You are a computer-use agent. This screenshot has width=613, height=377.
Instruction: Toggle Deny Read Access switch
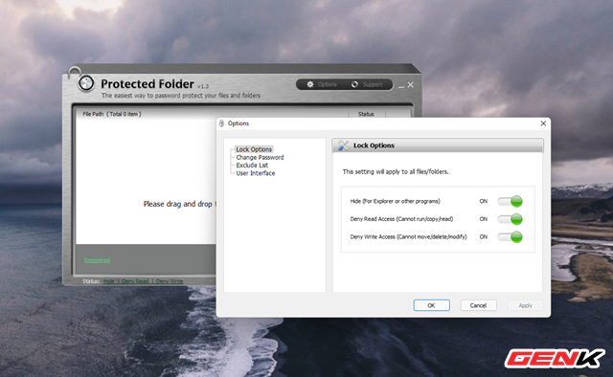[x=510, y=219]
